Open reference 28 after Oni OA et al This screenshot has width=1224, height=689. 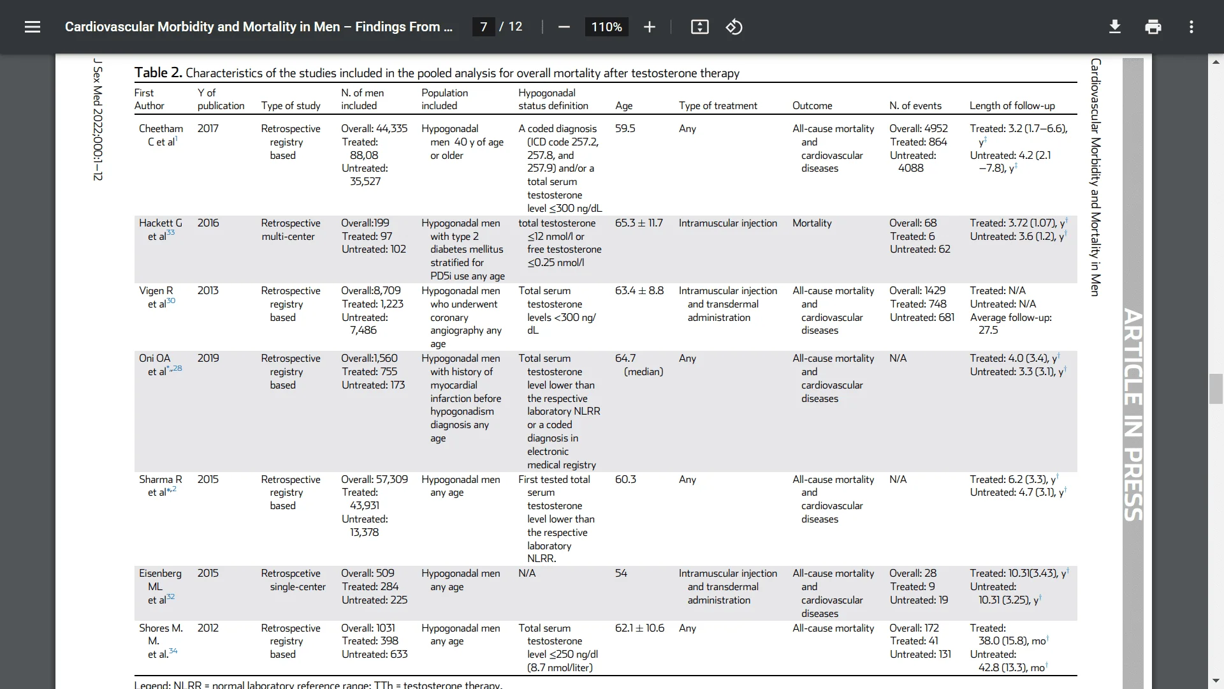(177, 368)
